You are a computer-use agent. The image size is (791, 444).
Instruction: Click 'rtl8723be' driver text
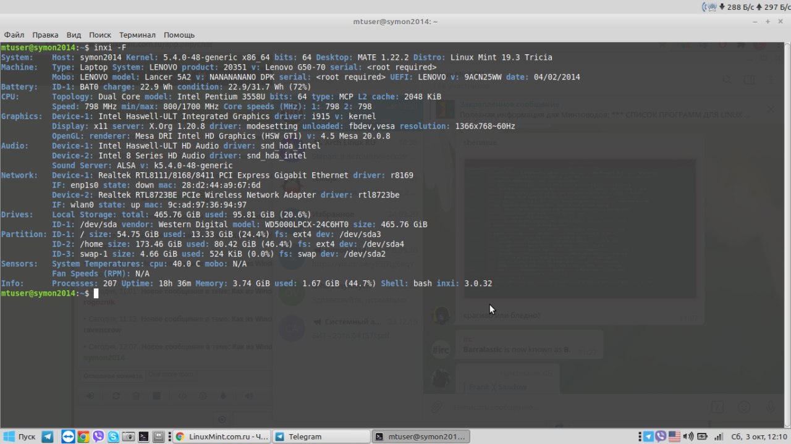379,195
